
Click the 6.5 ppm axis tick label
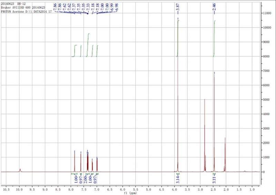[110, 189]
